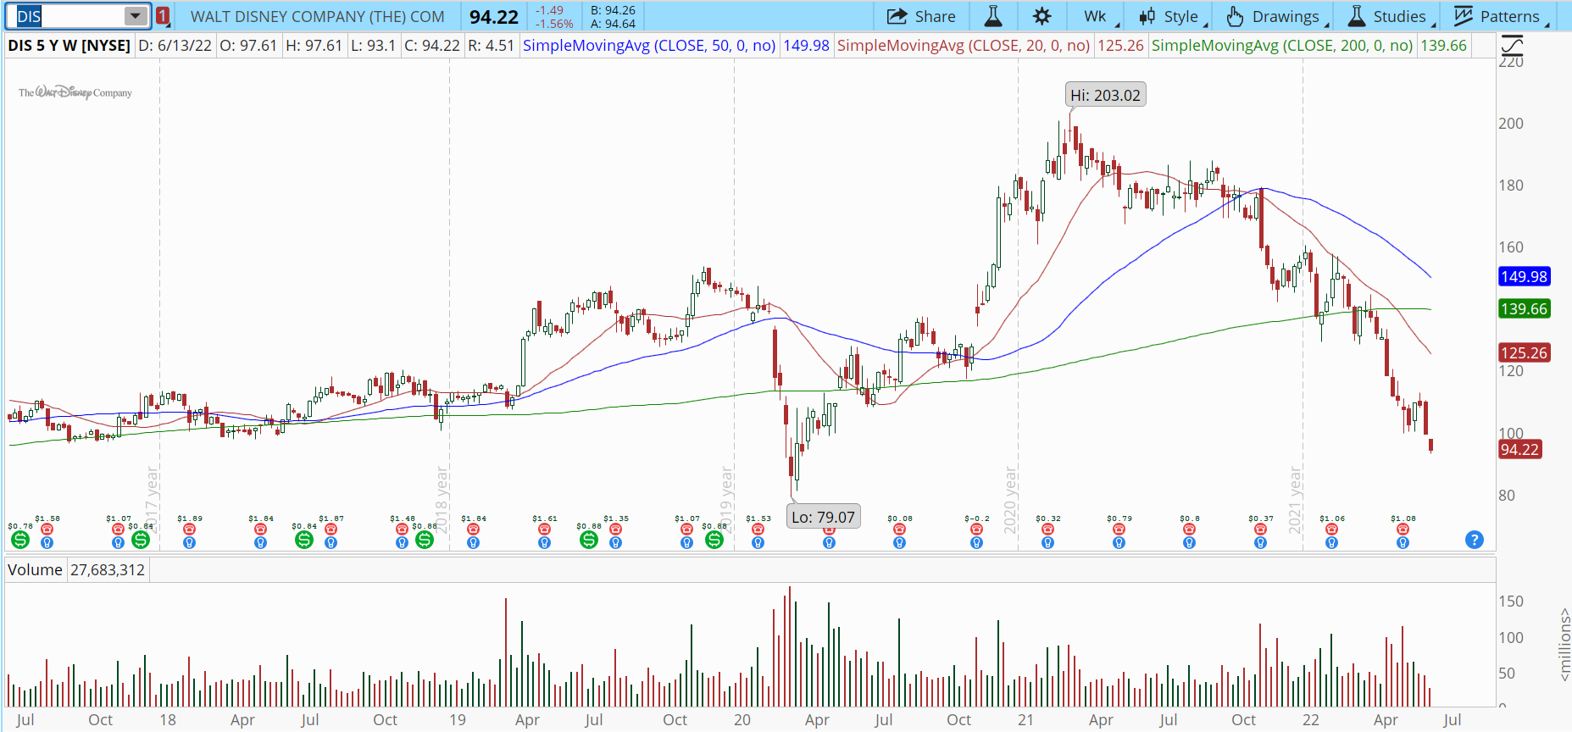Open the Studies dropdown menu
This screenshot has width=1572, height=732.
pos(1387,16)
